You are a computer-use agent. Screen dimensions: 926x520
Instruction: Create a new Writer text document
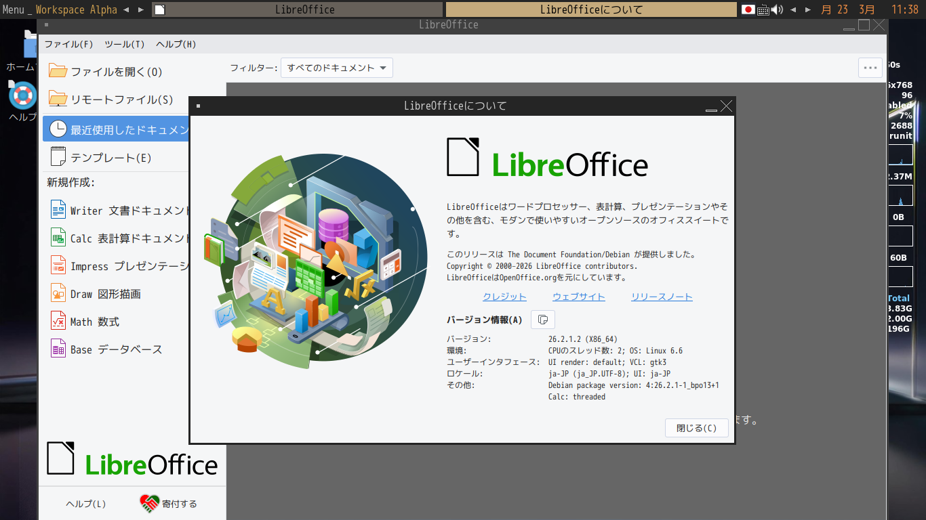[119, 211]
